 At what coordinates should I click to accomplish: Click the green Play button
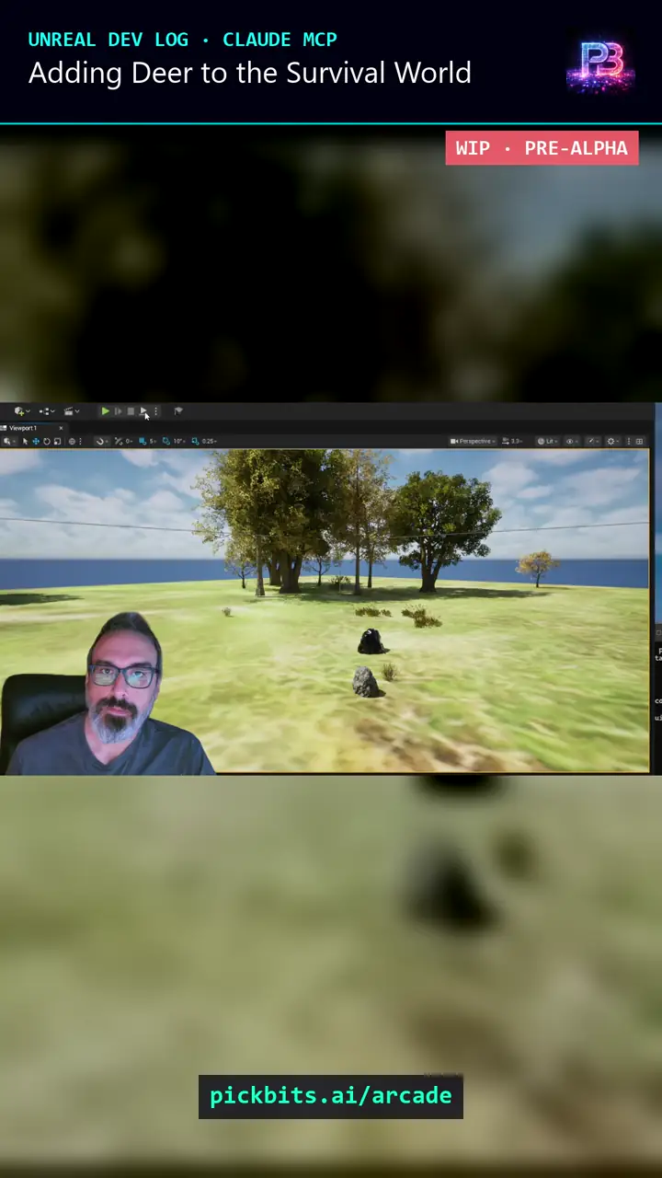pos(106,411)
